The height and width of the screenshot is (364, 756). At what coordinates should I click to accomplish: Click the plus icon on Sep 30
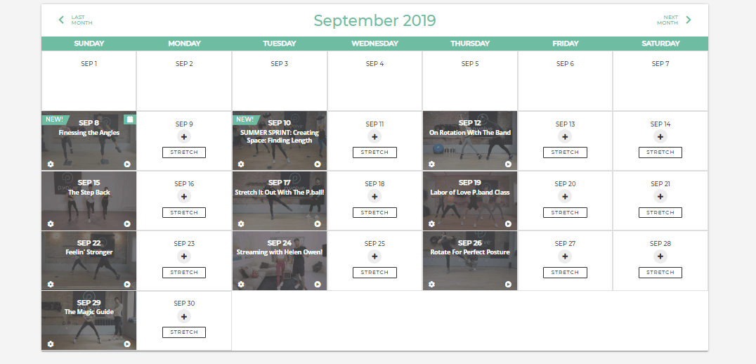pyautogui.click(x=183, y=316)
